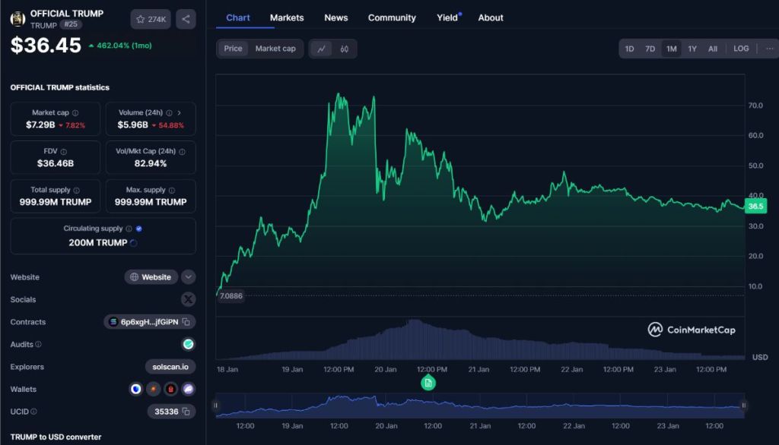The height and width of the screenshot is (445, 779).
Task: Open the share options for OFFICIAL TRUMP
Action: (x=186, y=19)
